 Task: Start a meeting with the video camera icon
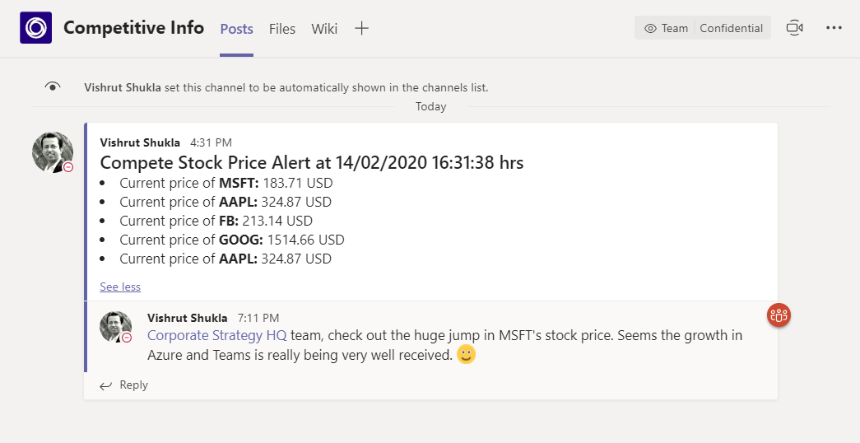[794, 28]
